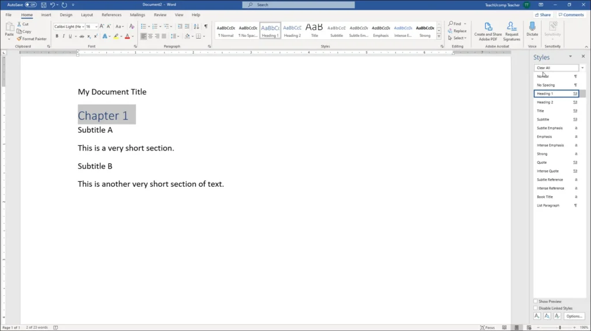591x331 pixels.
Task: Open Request Signatures
Action: pos(511,31)
